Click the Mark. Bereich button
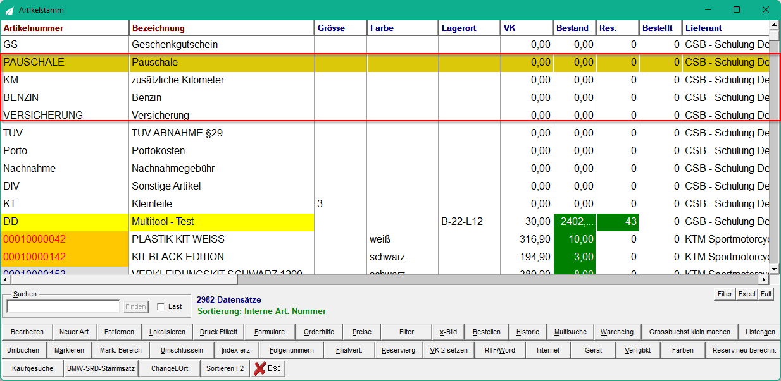Image resolution: width=781 pixels, height=381 pixels. tap(121, 350)
